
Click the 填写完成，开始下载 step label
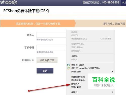114,24
